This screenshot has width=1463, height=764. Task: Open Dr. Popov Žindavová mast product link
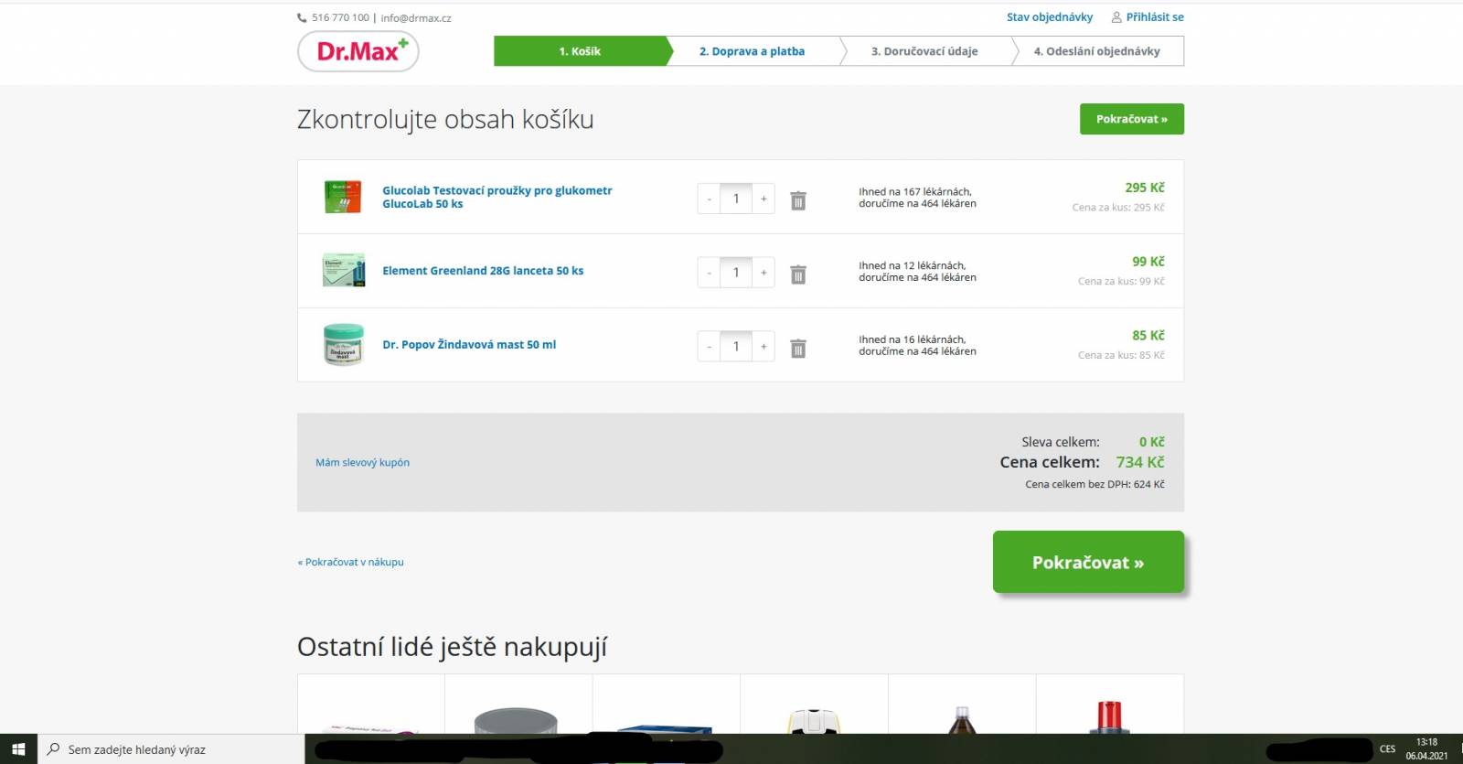[469, 345]
